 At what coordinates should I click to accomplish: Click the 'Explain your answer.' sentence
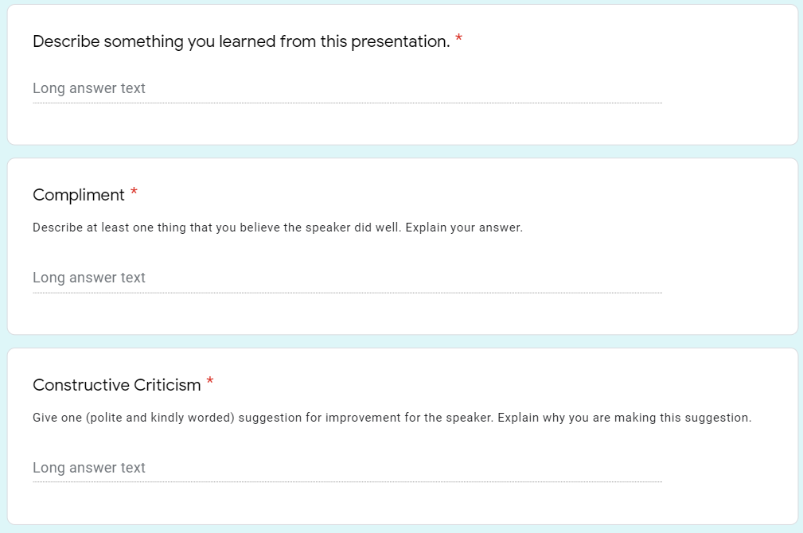tap(464, 228)
